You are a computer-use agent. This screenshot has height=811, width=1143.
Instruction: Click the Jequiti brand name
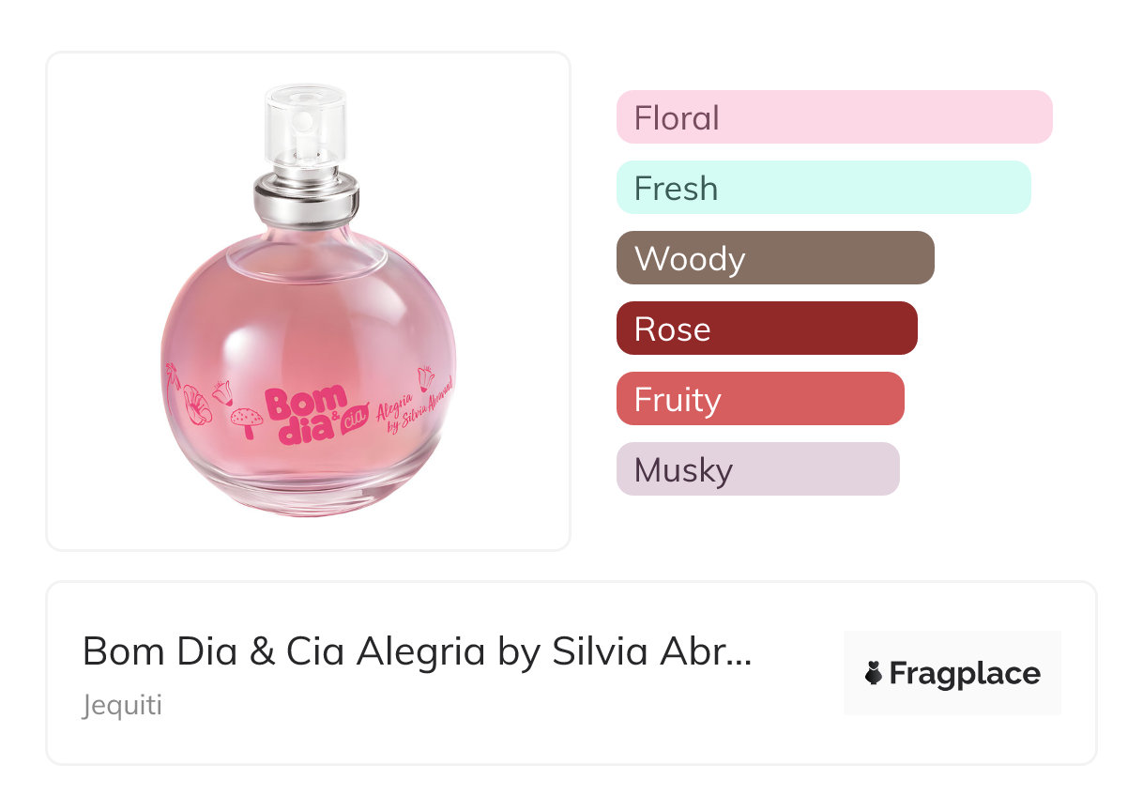coord(122,705)
